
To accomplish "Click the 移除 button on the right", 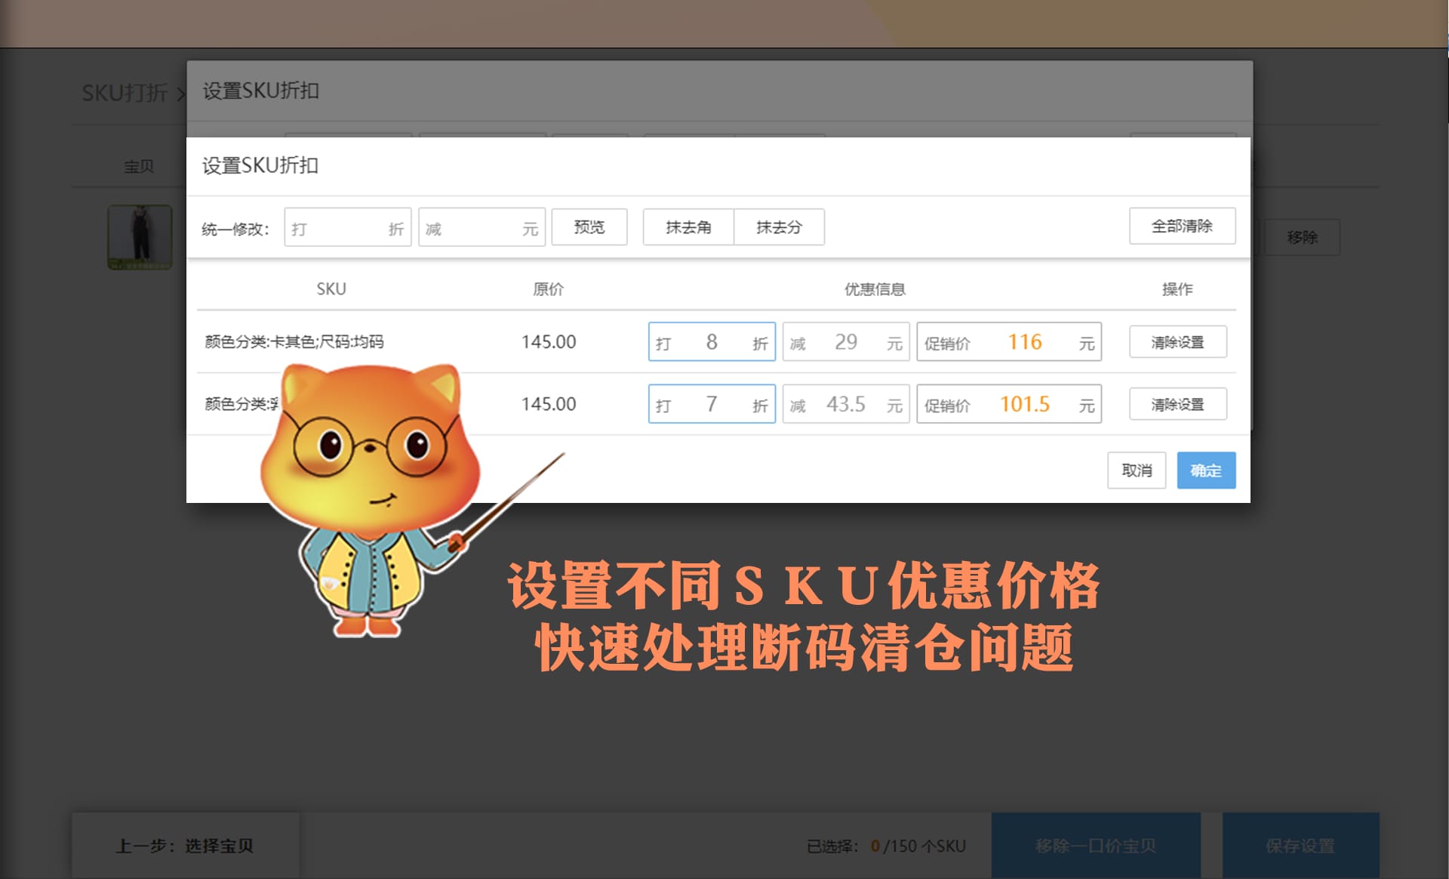I will (x=1303, y=236).
